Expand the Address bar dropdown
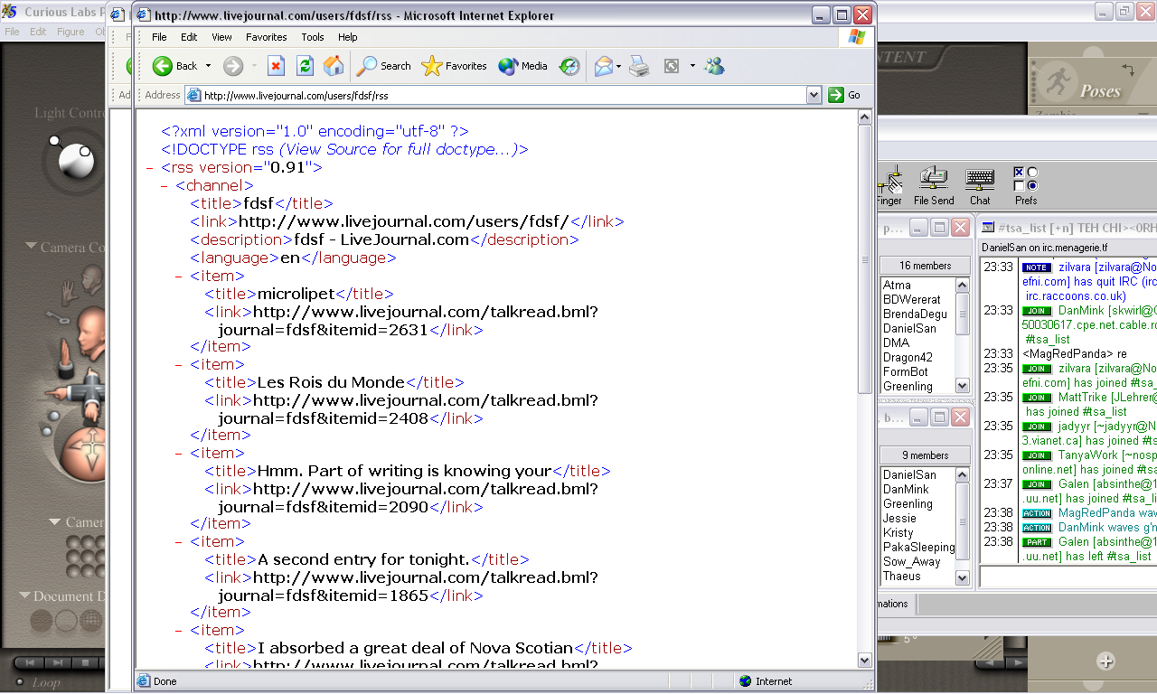Viewport: 1157px width, 694px height. [814, 95]
